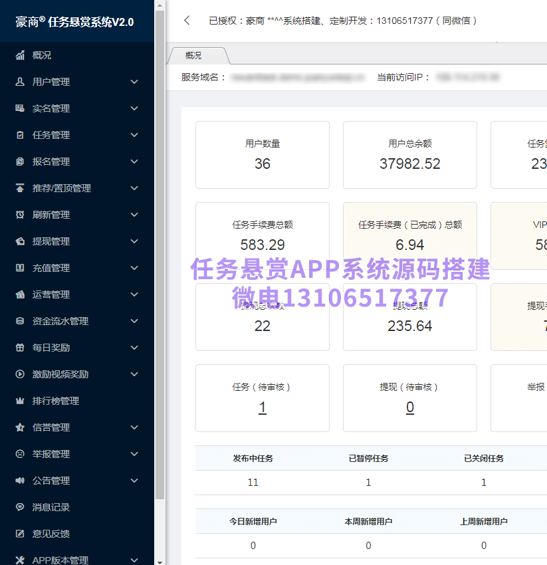Click the sidebar scrollbar on the left
This screenshot has height=565, width=547.
pos(160,266)
